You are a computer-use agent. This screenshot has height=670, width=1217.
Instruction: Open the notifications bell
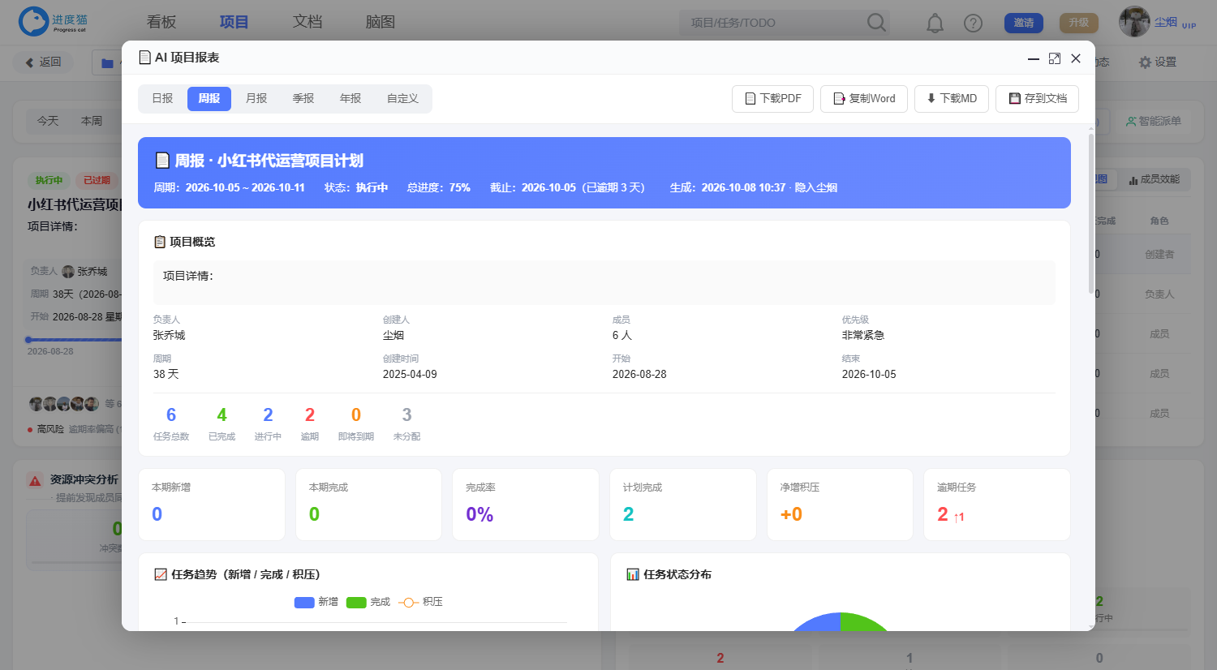point(935,23)
